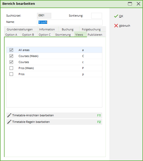Uncheck the Courses (Week) checkbox
The height and width of the screenshot is (161, 143).
click(11, 56)
